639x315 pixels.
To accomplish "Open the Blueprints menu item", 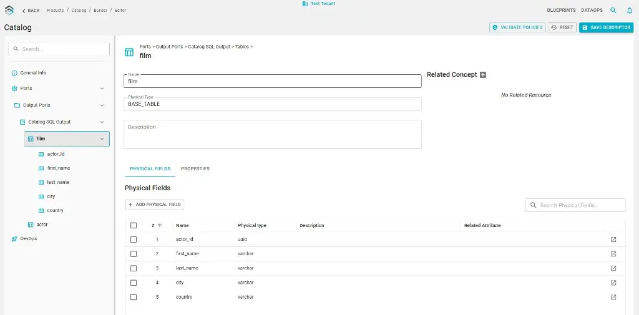I will pos(561,10).
